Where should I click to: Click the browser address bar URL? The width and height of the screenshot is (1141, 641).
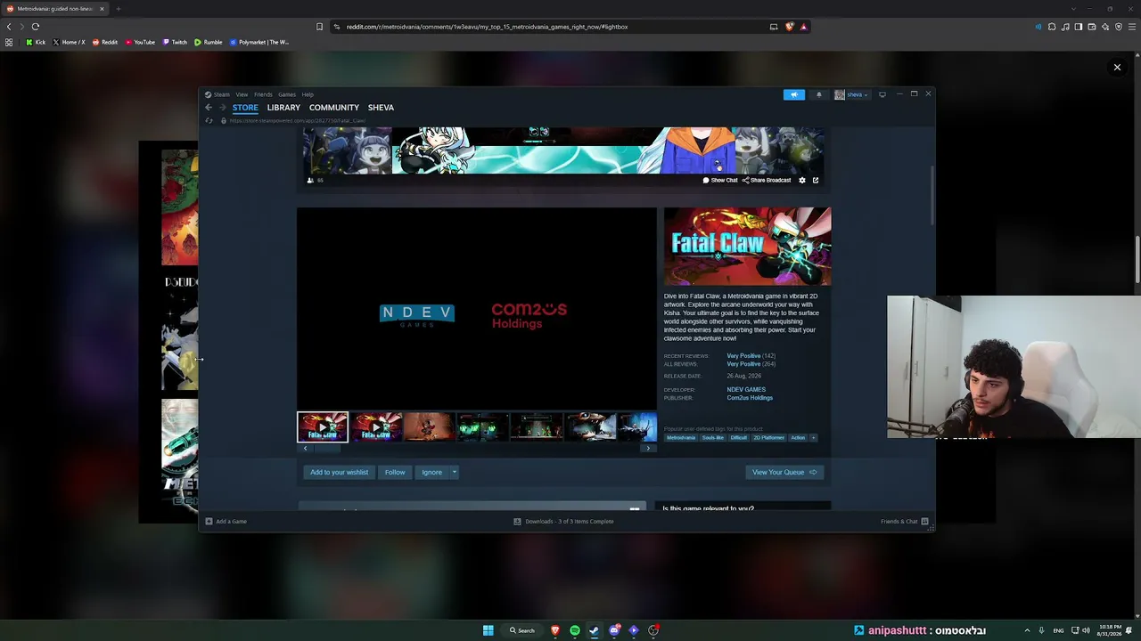[487, 27]
